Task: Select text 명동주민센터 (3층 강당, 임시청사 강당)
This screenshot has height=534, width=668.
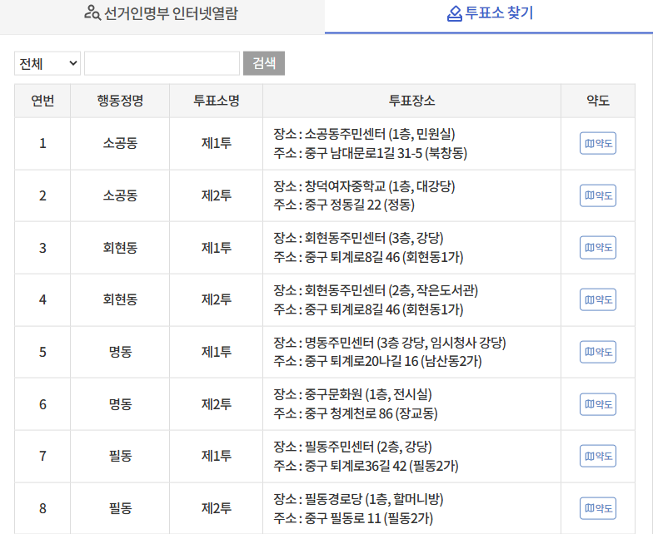Action: tap(405, 343)
